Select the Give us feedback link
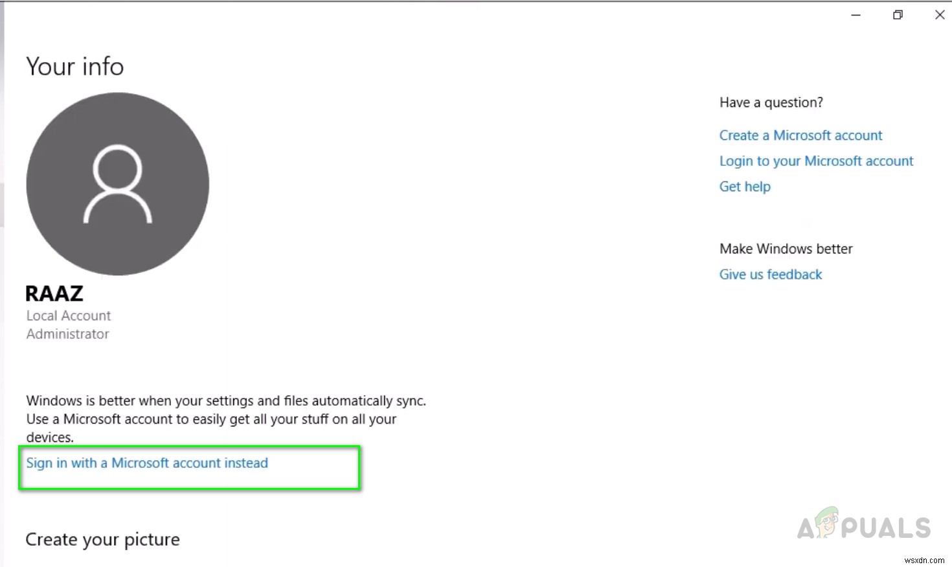Screen dimensions: 952x567 770,275
